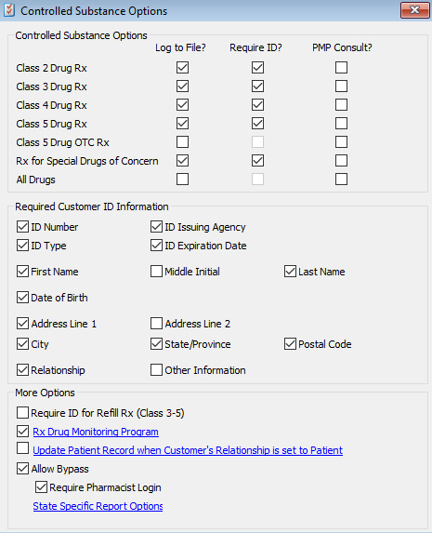Image resolution: width=432 pixels, height=533 pixels.
Task: Open the Rx Drug Monitoring Program link
Action: 96,432
